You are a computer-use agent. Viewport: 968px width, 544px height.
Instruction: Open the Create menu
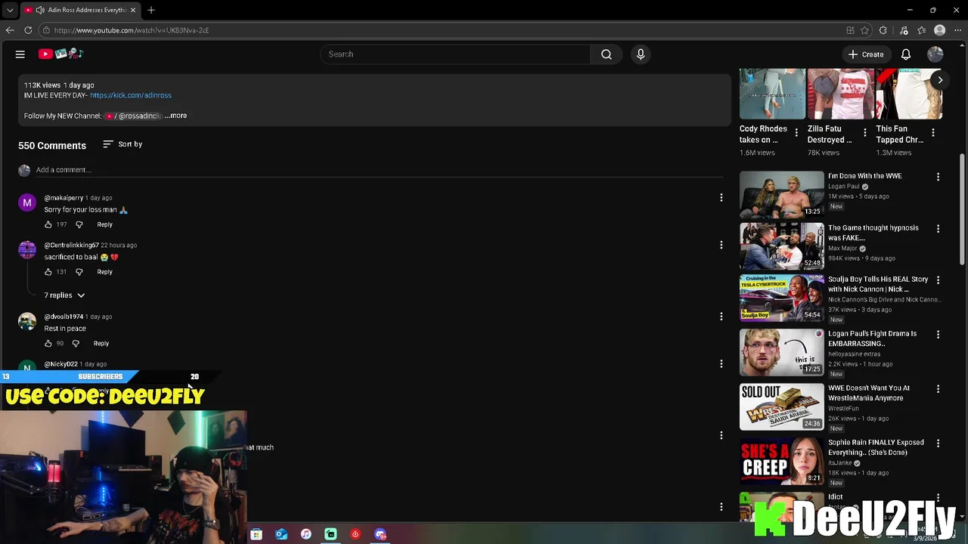(x=865, y=54)
